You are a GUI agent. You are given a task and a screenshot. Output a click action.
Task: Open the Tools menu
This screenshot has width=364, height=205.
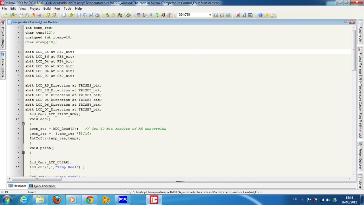[x=67, y=9]
